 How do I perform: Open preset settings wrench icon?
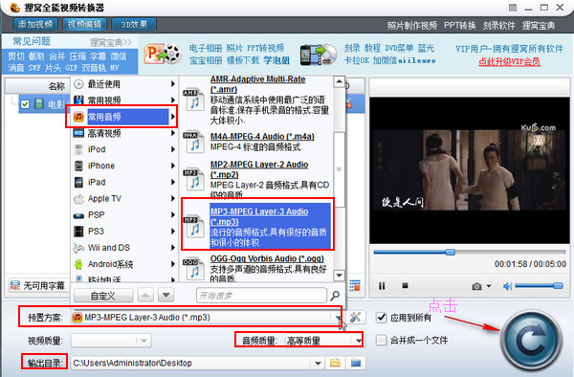click(355, 318)
